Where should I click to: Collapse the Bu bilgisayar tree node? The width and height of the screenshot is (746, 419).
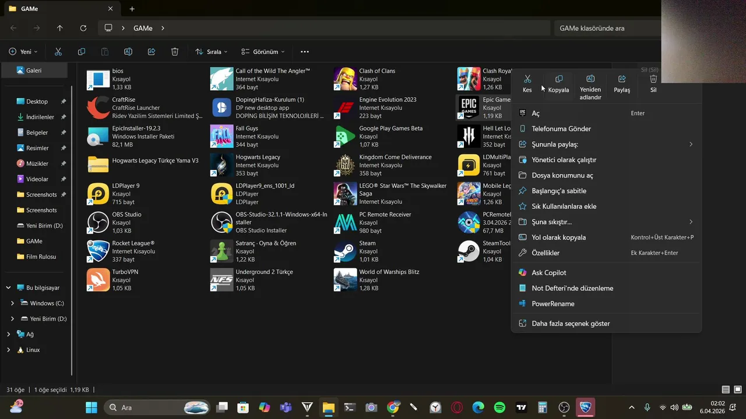coord(8,287)
